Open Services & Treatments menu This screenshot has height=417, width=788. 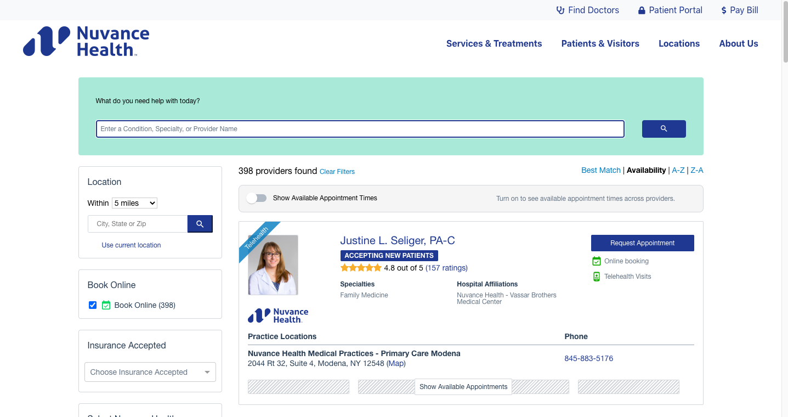[494, 44]
